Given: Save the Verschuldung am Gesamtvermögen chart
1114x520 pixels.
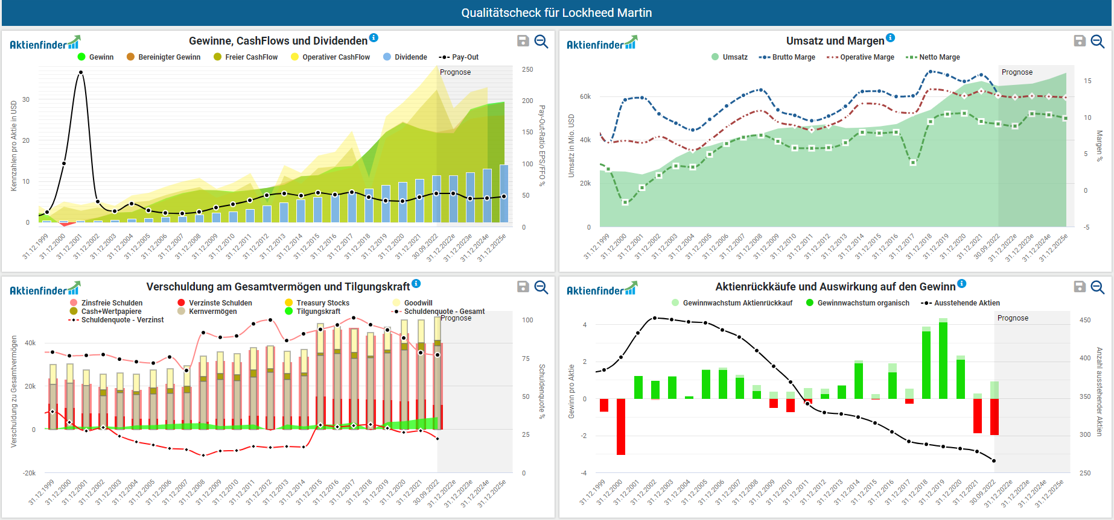Looking at the screenshot, I should [x=523, y=287].
